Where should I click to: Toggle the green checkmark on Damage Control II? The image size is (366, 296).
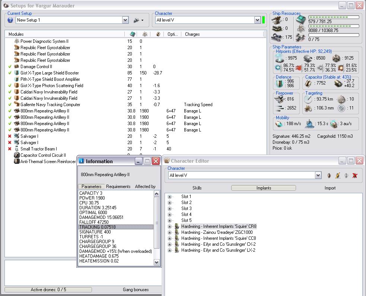10,67
